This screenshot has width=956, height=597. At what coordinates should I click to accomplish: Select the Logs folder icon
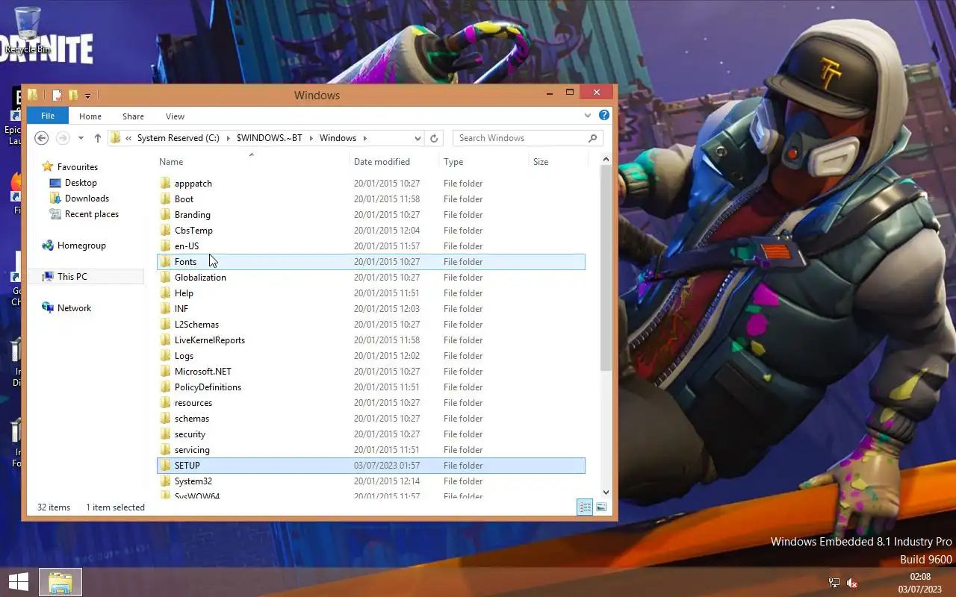point(166,356)
